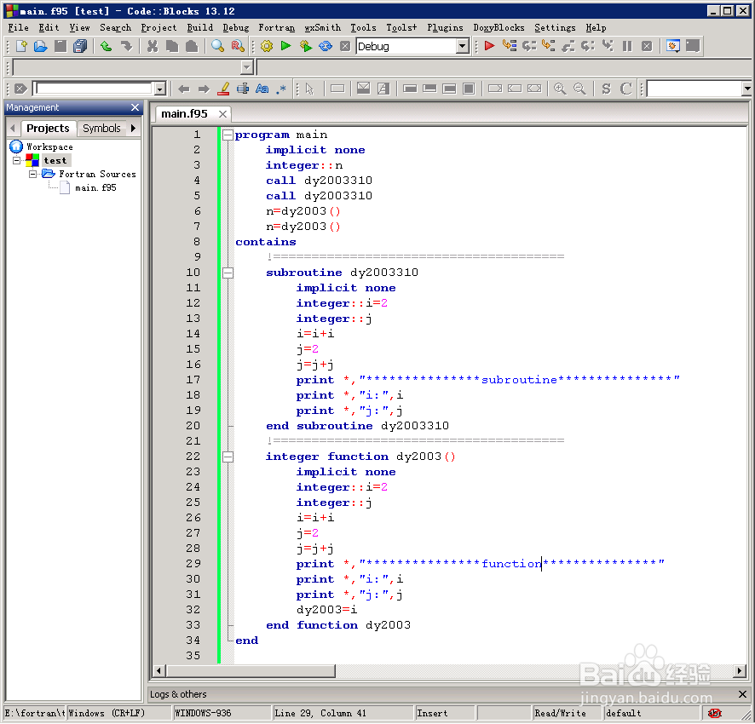Toggle Use regex icon
The width and height of the screenshot is (755, 724).
click(x=282, y=89)
